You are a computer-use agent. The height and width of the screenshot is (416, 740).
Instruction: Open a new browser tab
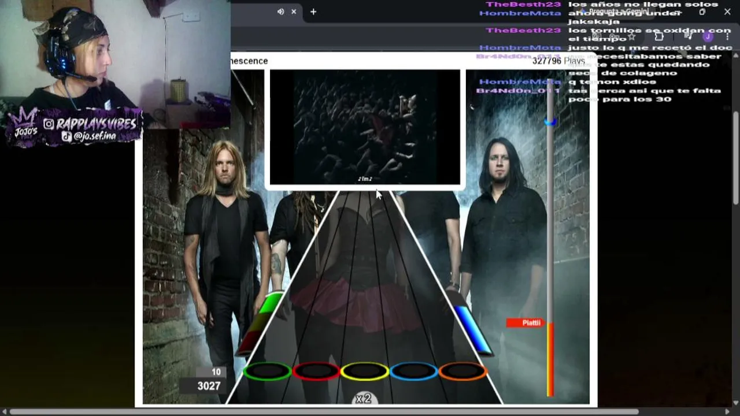313,12
